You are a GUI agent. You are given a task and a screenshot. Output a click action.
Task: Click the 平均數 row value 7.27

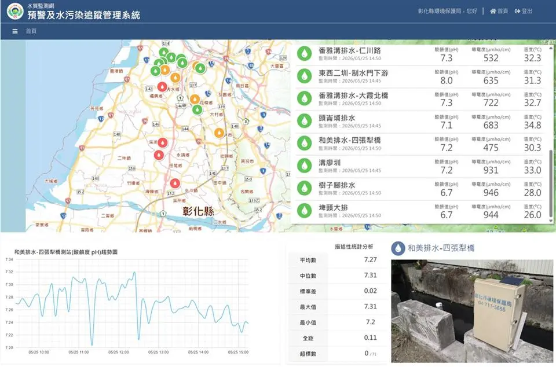coord(370,260)
